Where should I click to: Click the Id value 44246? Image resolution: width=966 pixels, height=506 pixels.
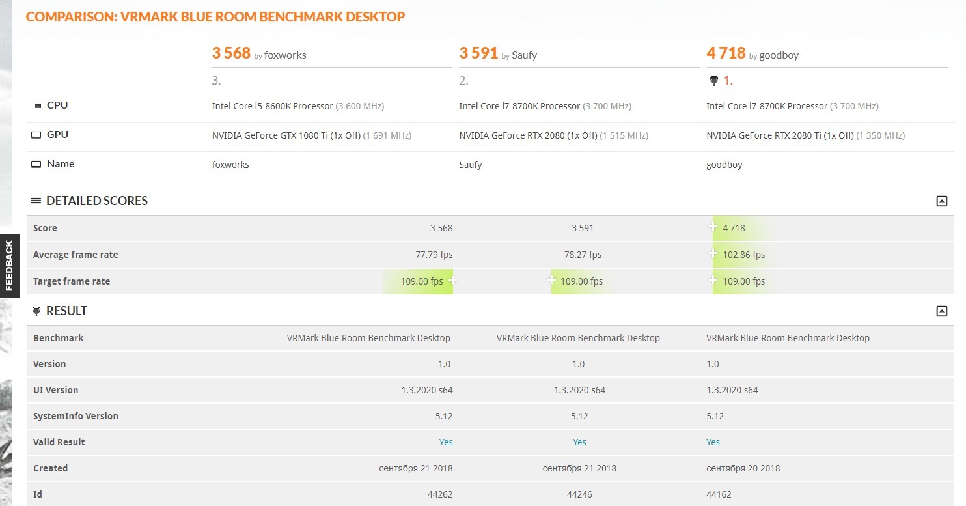point(579,494)
